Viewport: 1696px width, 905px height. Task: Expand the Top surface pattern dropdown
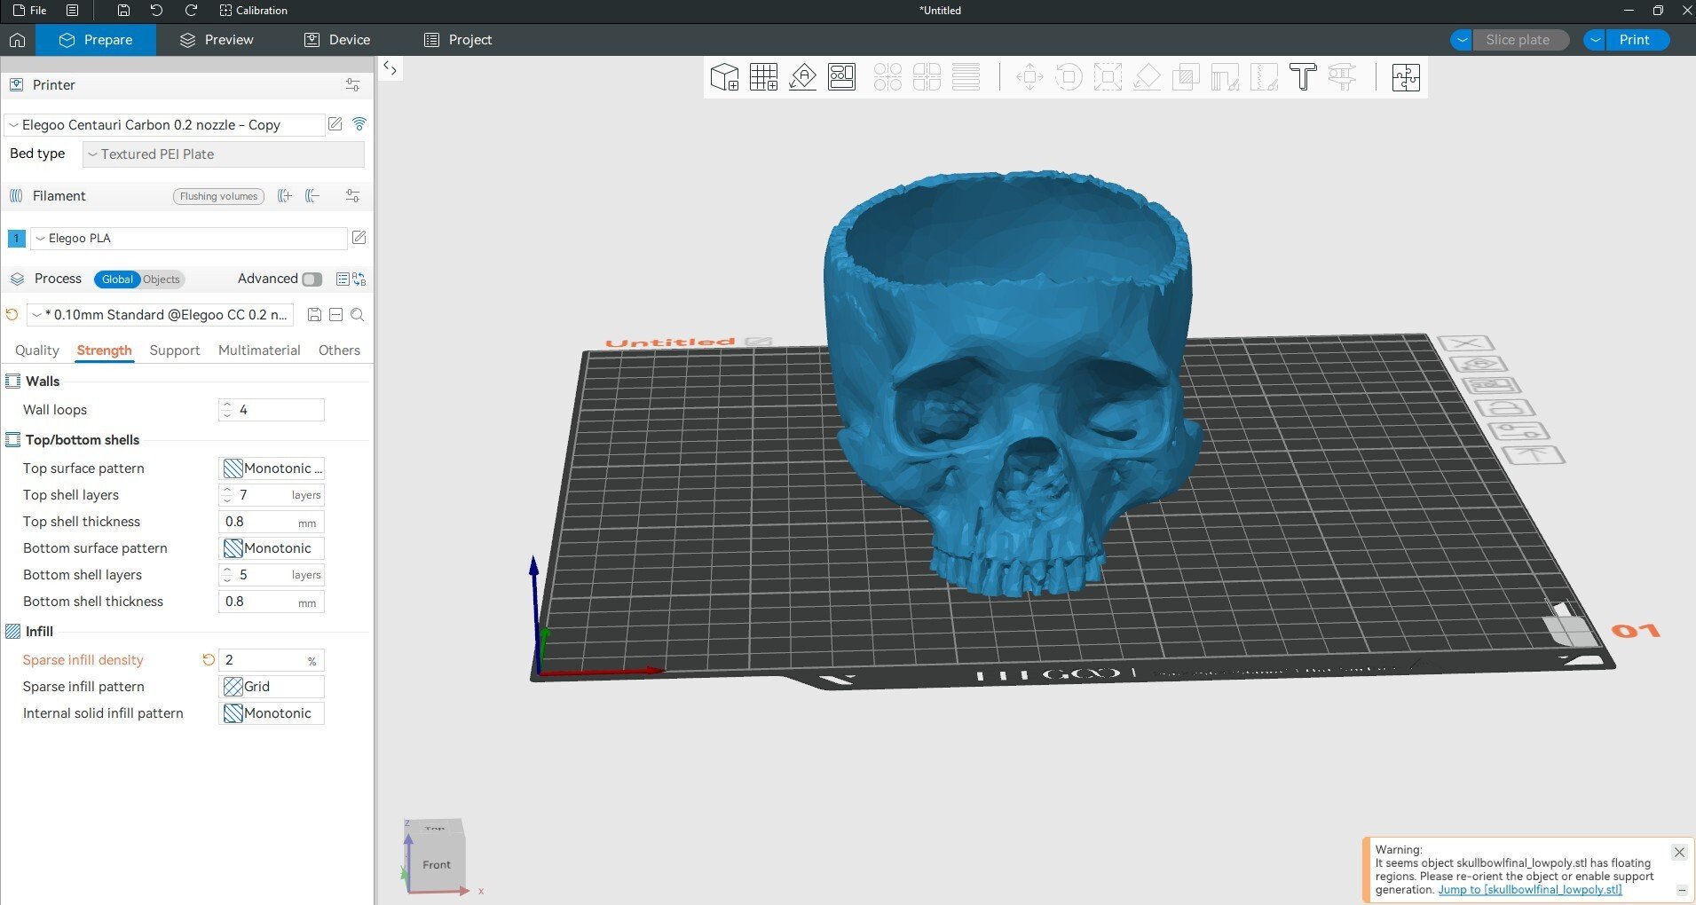pyautogui.click(x=272, y=468)
